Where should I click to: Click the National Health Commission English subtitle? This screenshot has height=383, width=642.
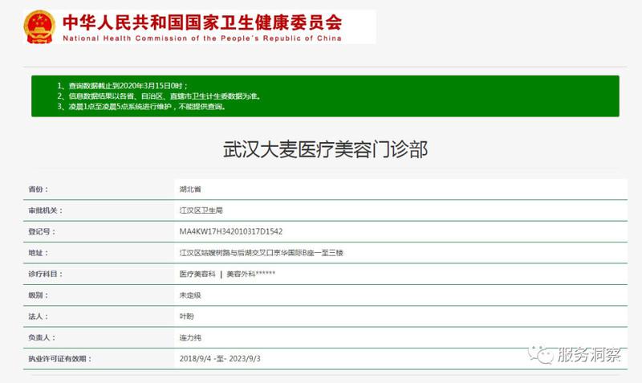point(201,38)
